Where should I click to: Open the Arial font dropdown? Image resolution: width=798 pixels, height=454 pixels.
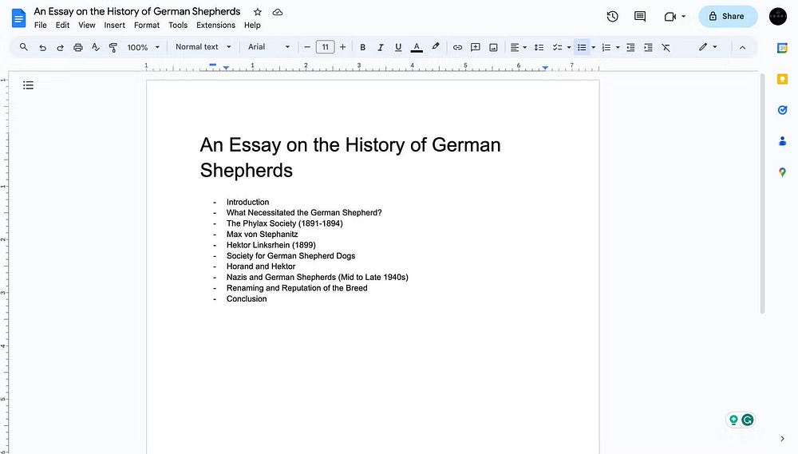click(x=268, y=47)
